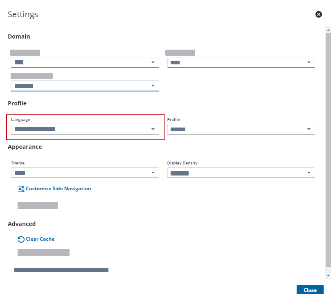Viewport: 331px width, 294px height.
Task: Expand the Profile dropdown arrow
Action: [308, 129]
